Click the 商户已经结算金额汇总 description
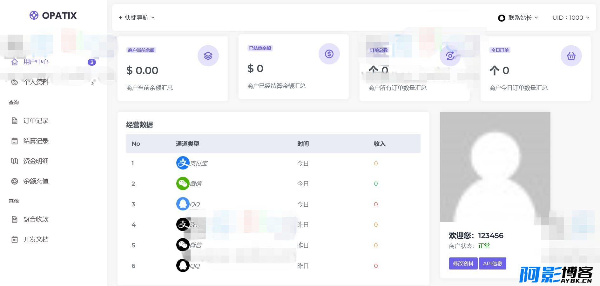 [x=276, y=86]
